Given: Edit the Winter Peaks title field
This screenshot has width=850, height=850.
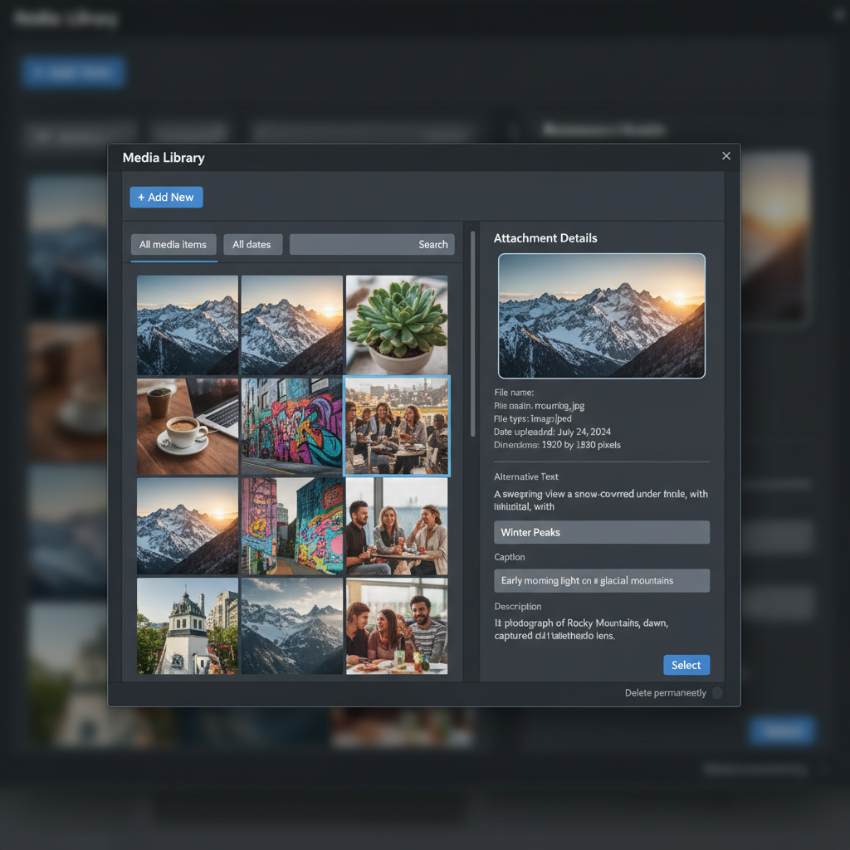Looking at the screenshot, I should click(601, 532).
